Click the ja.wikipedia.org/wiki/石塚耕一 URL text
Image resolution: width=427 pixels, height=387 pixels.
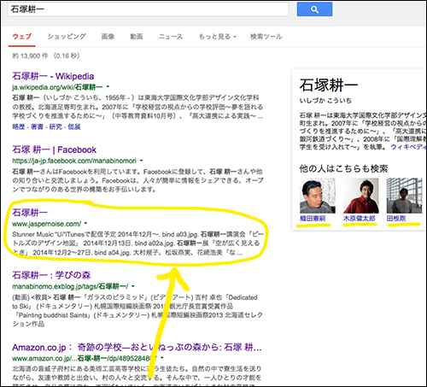click(x=57, y=87)
